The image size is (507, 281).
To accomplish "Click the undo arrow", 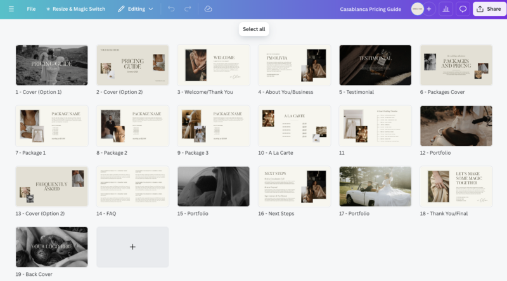I will pos(172,10).
